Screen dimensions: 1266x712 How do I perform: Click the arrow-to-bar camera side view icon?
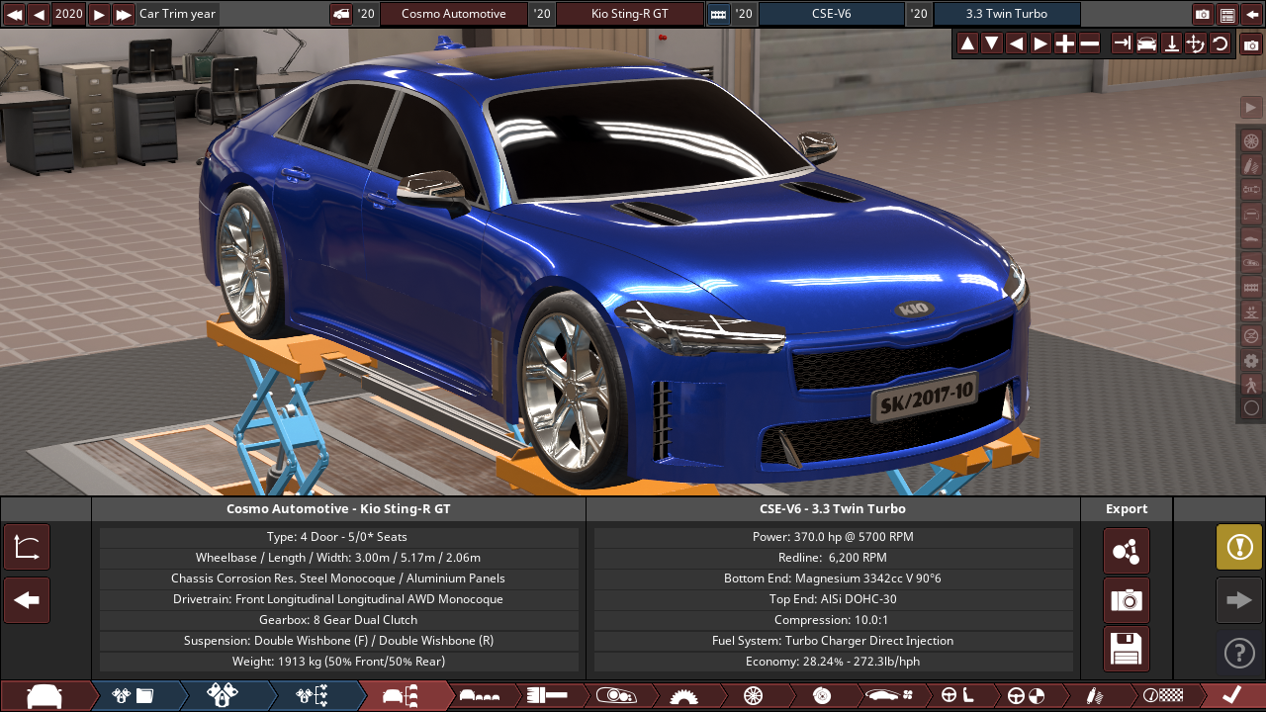[1122, 44]
